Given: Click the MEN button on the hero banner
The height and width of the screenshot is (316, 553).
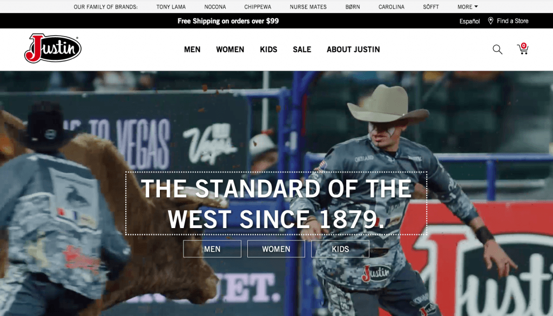Looking at the screenshot, I should [212, 249].
